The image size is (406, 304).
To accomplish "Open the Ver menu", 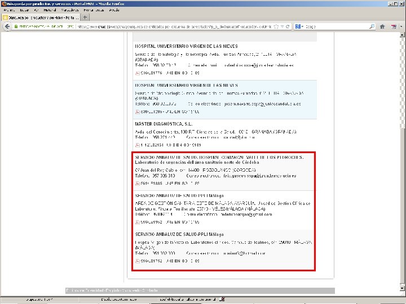I will pyautogui.click(x=36, y=10).
